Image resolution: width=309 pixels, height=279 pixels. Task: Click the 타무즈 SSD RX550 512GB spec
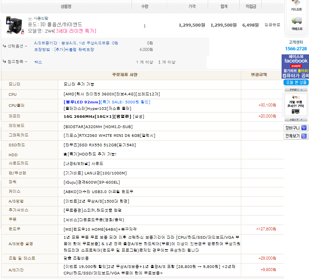click(x=100, y=145)
